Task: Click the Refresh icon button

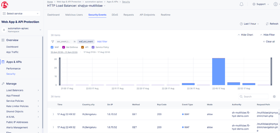Action: 267,24
